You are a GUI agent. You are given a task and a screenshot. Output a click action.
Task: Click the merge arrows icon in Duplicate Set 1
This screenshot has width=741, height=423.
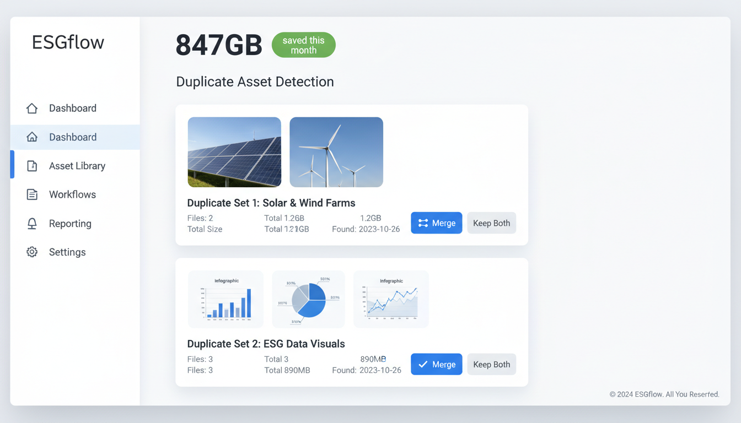point(423,223)
